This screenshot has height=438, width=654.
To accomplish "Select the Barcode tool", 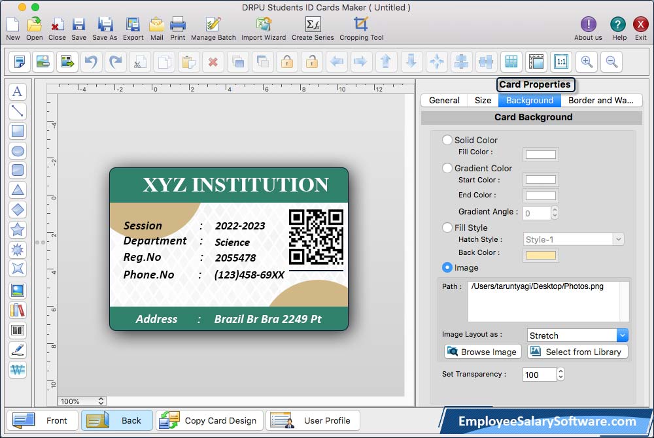I will [x=18, y=331].
